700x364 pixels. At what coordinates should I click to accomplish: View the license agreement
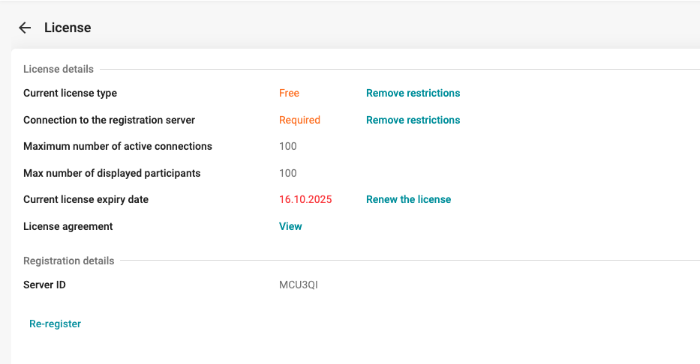tap(290, 226)
